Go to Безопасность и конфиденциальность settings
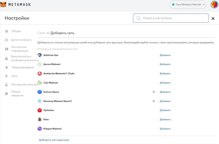 (x=25, y=58)
